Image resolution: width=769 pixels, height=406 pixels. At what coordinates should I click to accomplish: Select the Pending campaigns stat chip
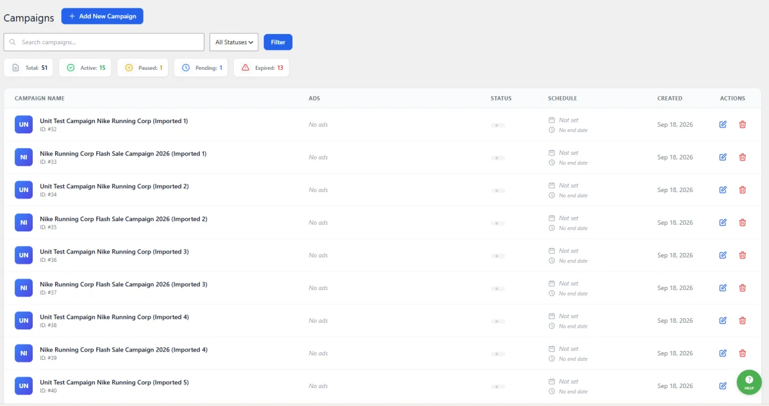pos(201,68)
